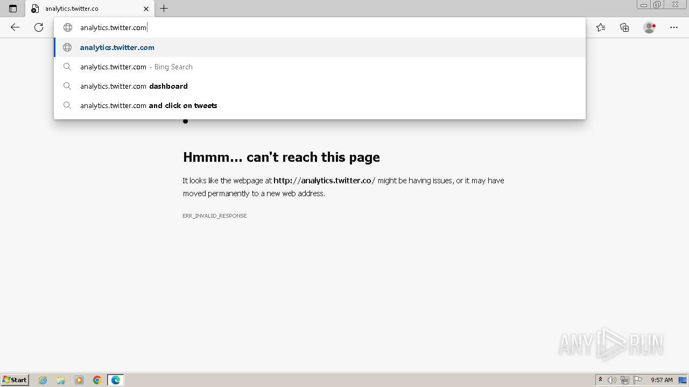Go back to the previous page

tap(15, 27)
